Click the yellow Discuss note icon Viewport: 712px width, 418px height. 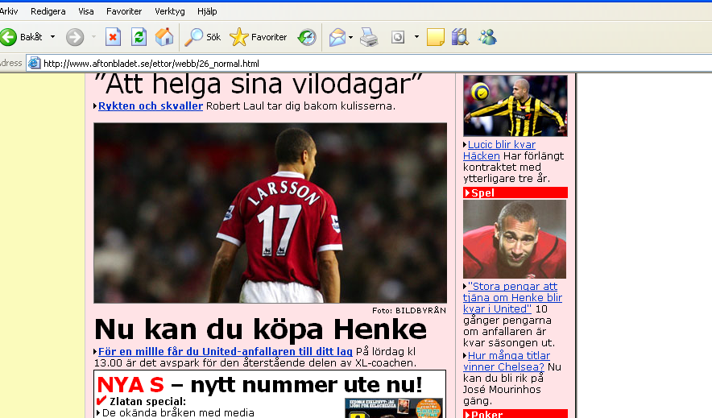click(x=436, y=37)
